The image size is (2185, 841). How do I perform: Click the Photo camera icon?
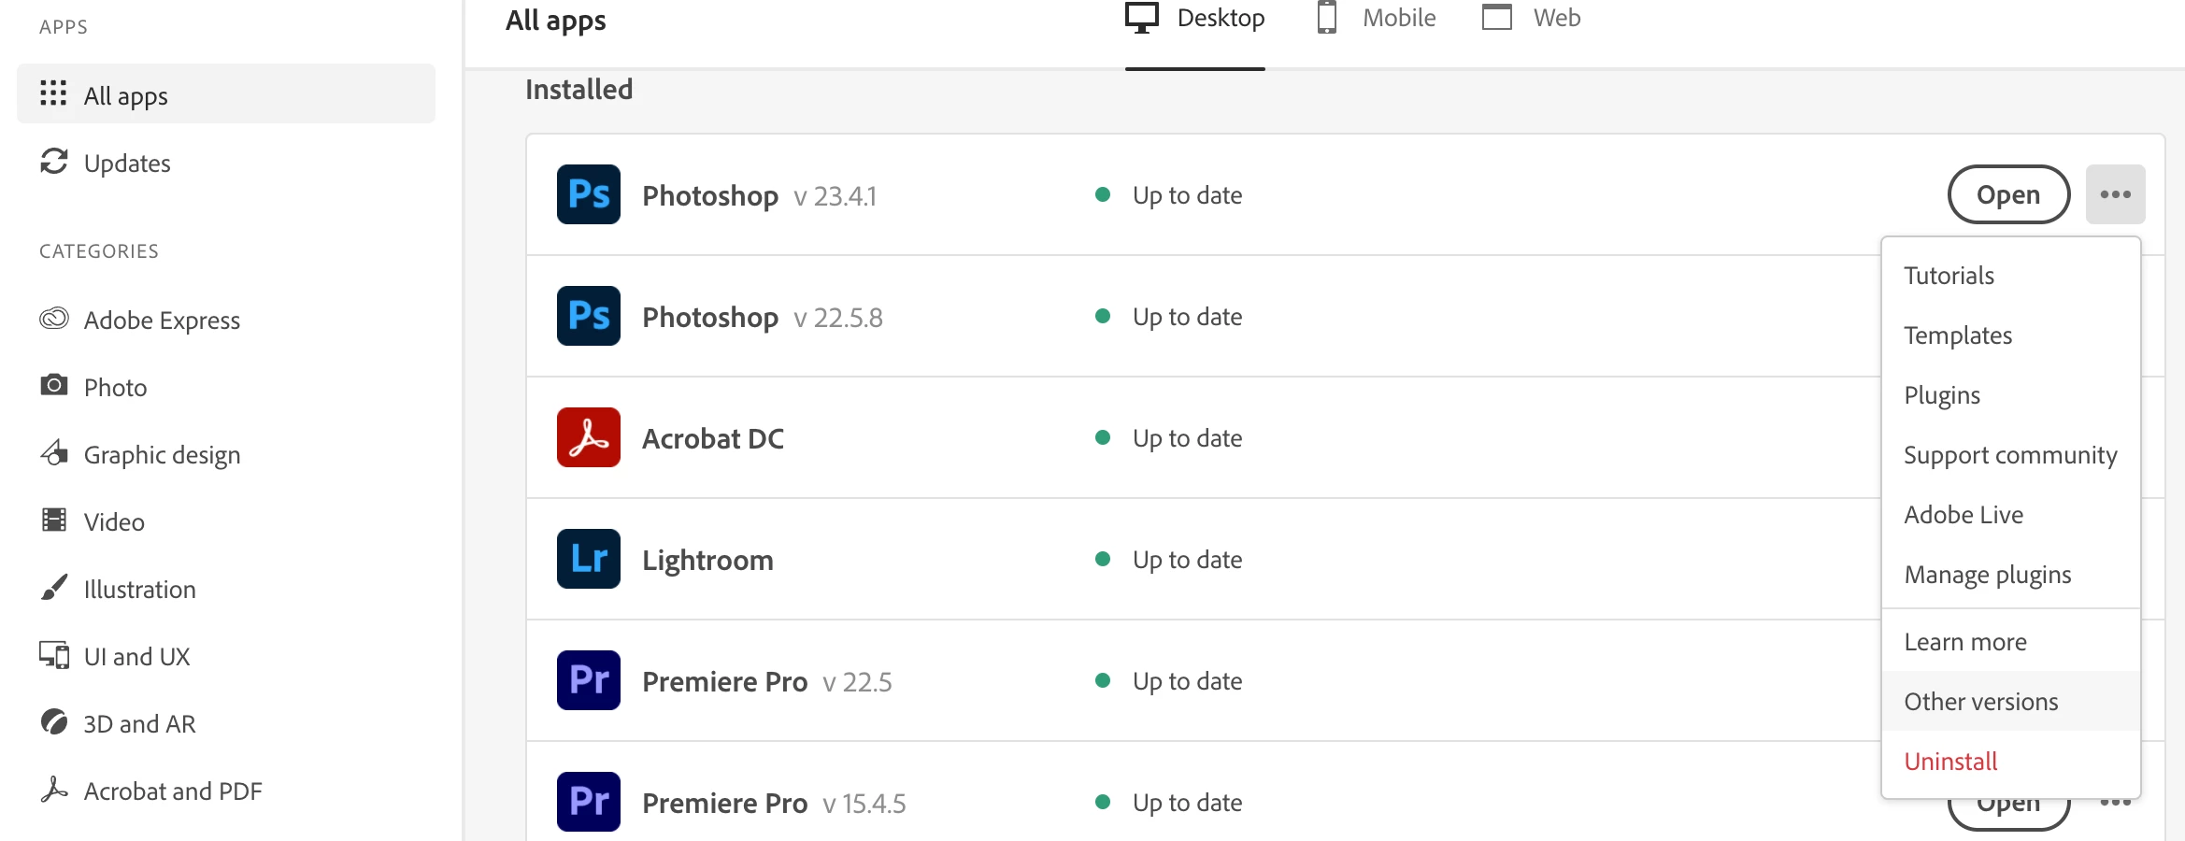(54, 385)
